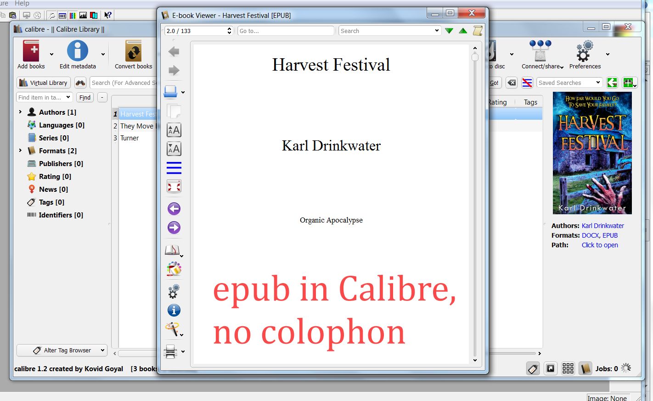Open Karl Drinkwater author link
Viewport: 653px width, 401px height.
pos(603,226)
